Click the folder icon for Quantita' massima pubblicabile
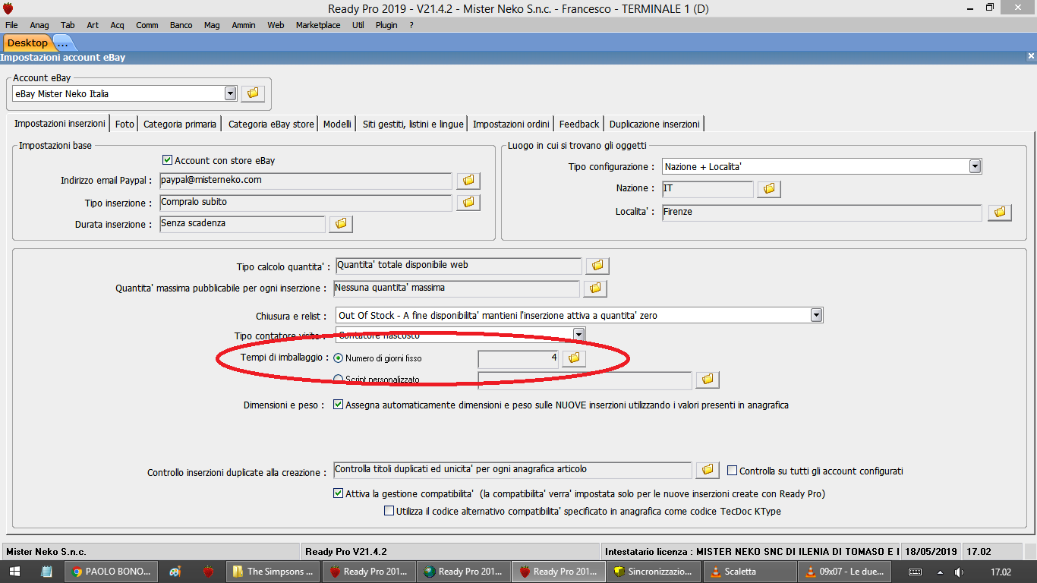 pos(595,288)
